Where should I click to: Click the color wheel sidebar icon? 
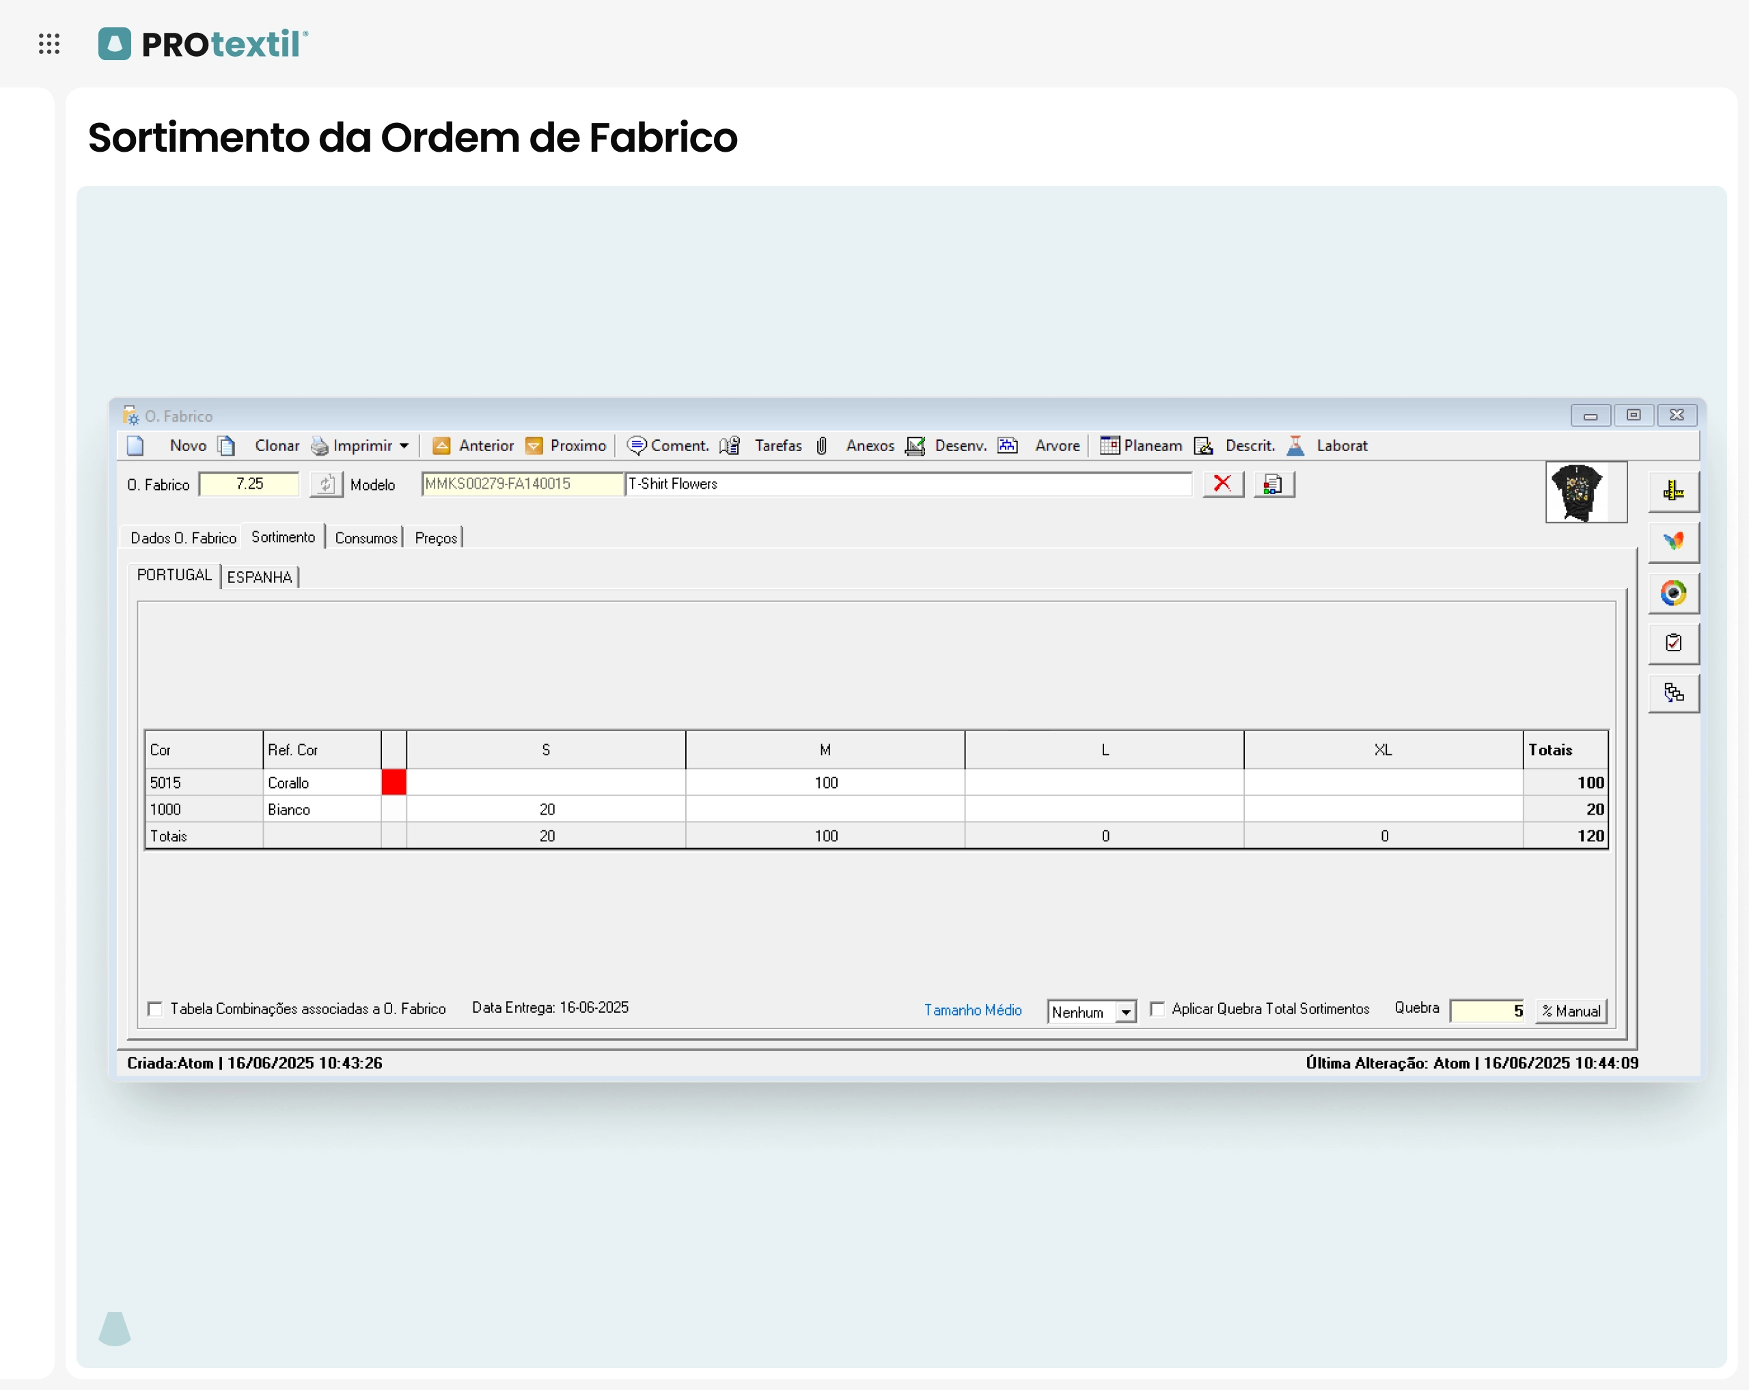tap(1672, 593)
